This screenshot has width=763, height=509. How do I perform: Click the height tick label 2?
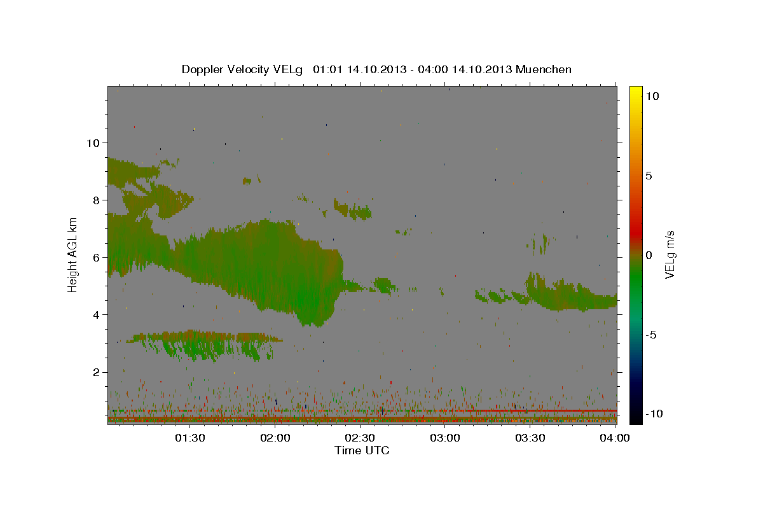pos(97,372)
